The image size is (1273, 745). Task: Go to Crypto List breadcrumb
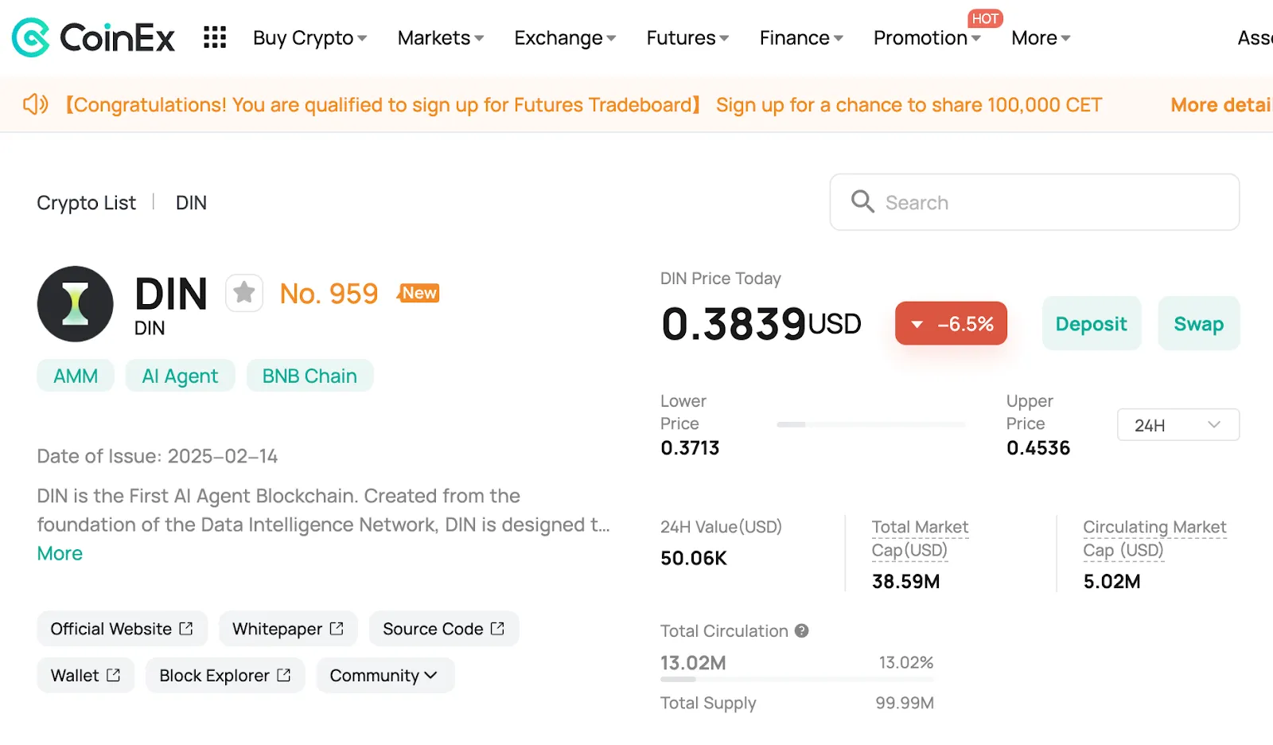click(x=86, y=203)
